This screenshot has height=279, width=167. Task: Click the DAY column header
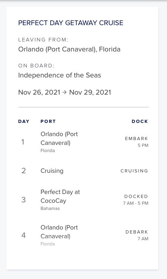point(24,121)
